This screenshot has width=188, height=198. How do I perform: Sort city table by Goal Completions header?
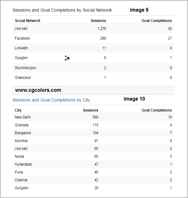157,110
